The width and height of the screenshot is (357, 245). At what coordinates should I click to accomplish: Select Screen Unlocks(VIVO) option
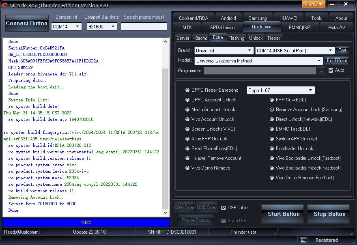tap(187, 129)
